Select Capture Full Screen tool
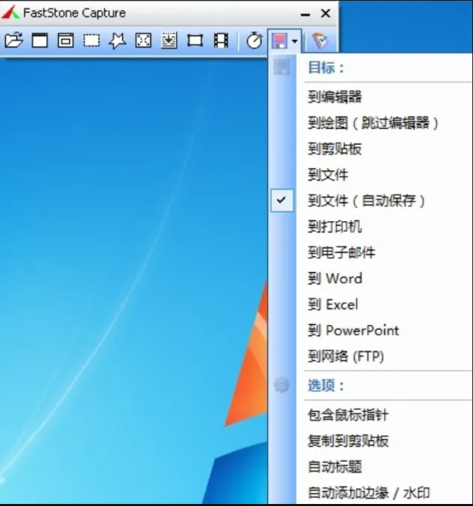 [143, 41]
